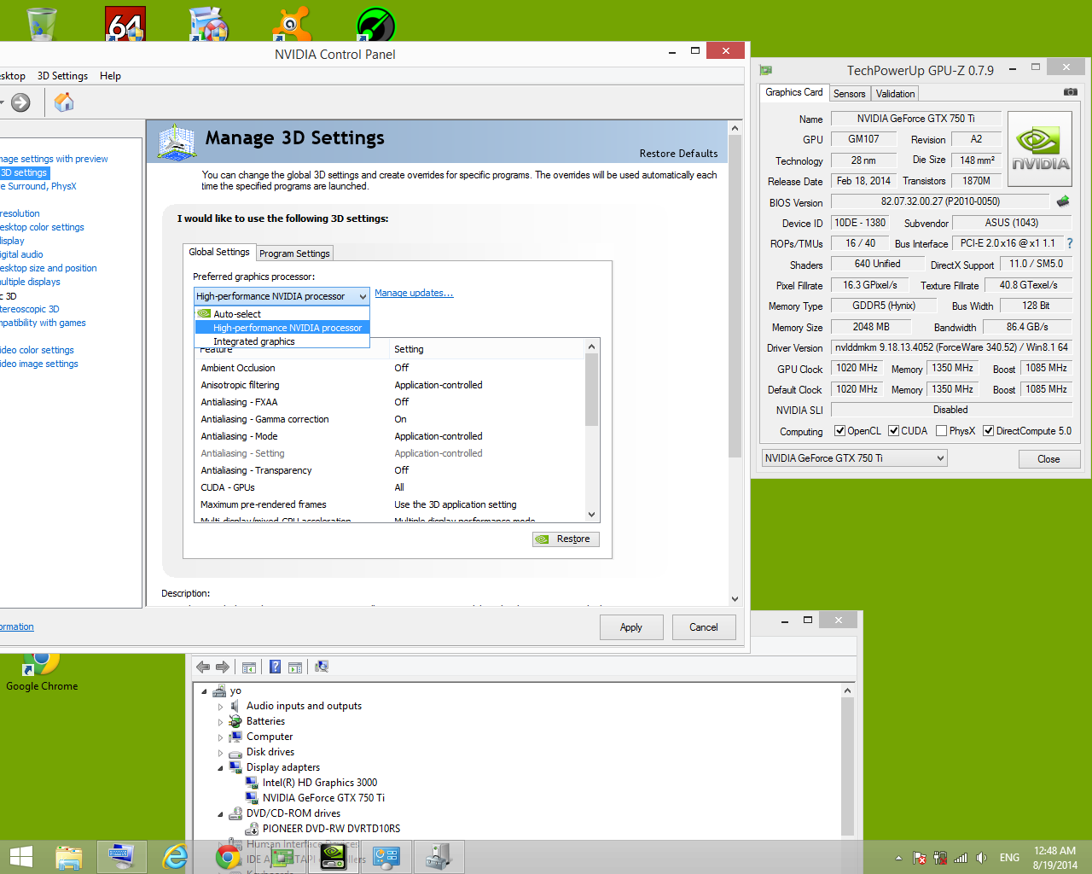1092x874 pixels.
Task: Expand the Computer node in Device Manager
Action: tap(220, 737)
